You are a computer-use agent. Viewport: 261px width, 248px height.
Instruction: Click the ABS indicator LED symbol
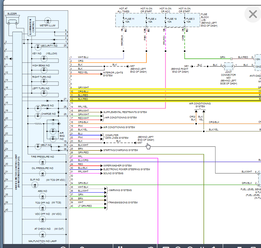click(x=42, y=197)
